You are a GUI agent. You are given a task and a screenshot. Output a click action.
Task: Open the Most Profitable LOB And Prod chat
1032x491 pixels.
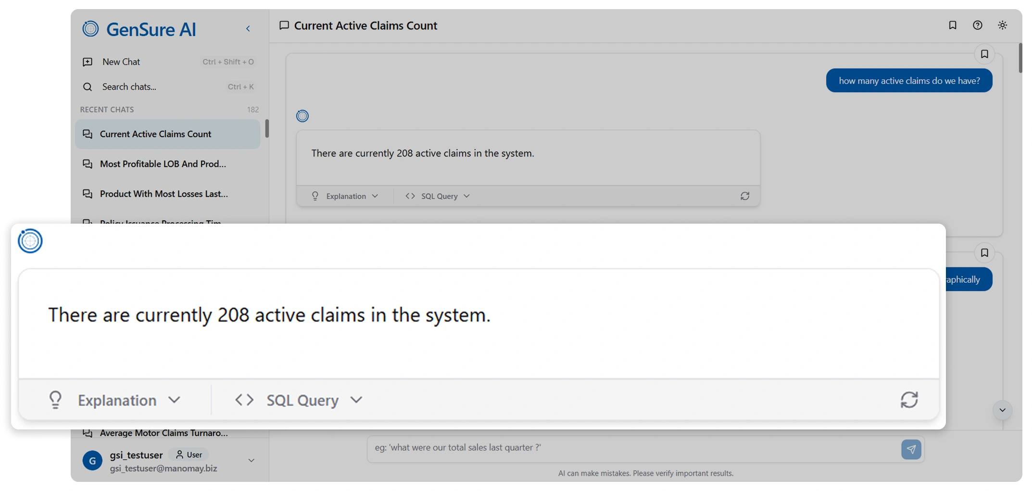(163, 164)
